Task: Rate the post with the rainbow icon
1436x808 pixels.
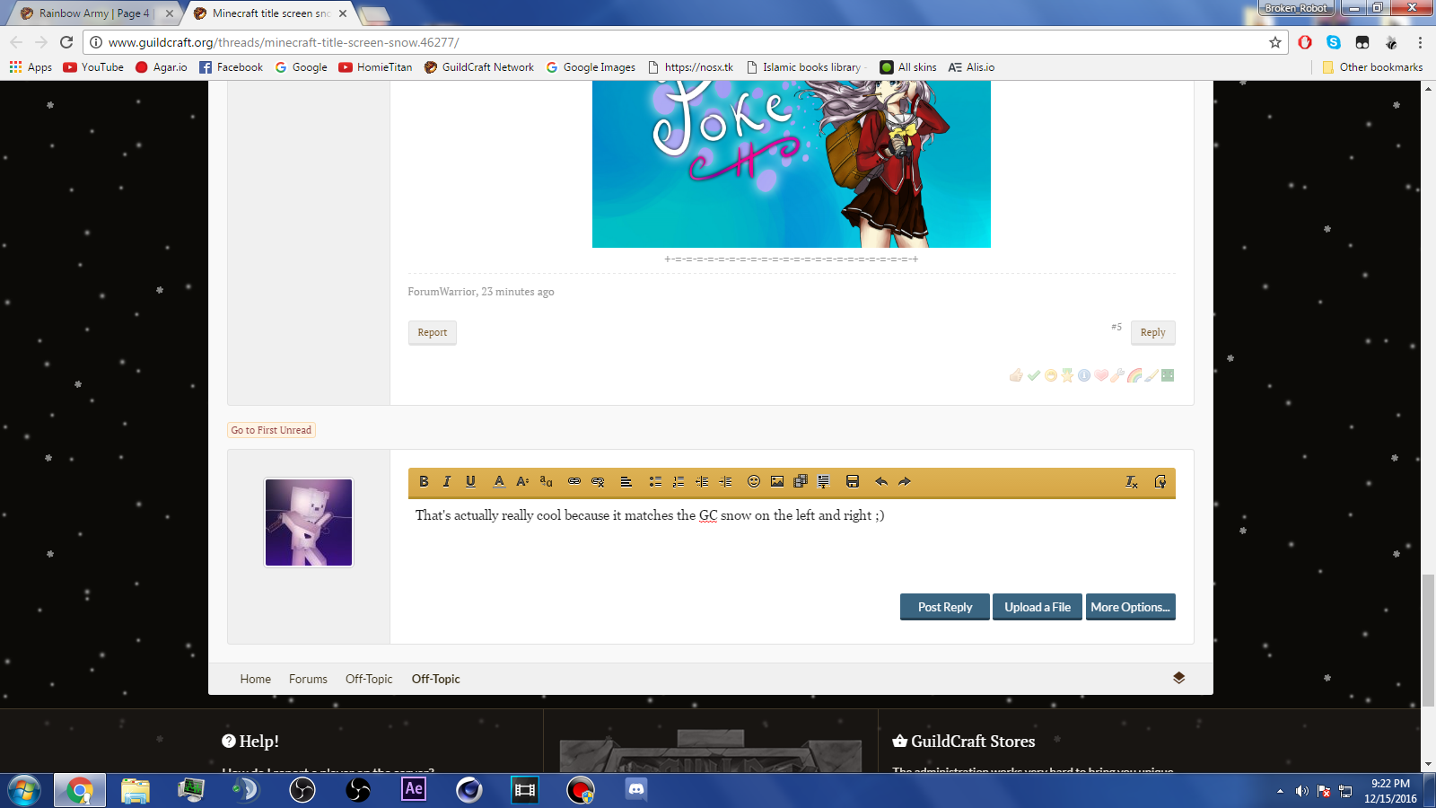Action: [x=1134, y=375]
